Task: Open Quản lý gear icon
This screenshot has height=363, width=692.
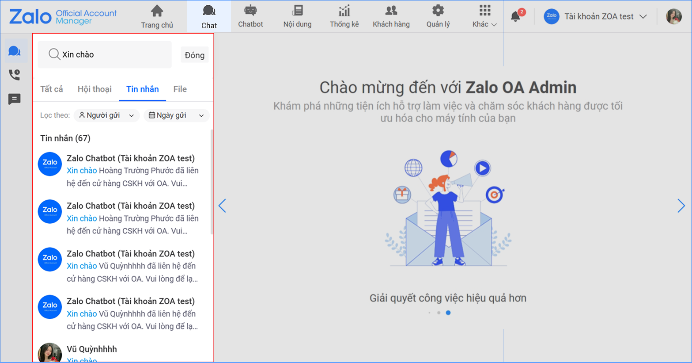Action: (438, 11)
